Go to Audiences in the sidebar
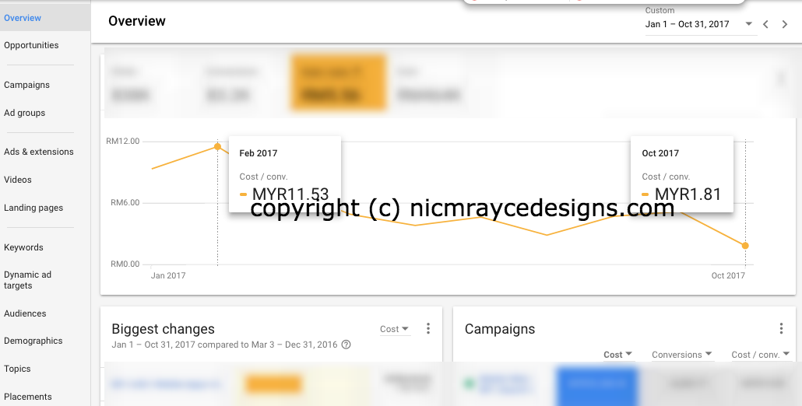Viewport: 802px width, 406px height. pyautogui.click(x=25, y=313)
